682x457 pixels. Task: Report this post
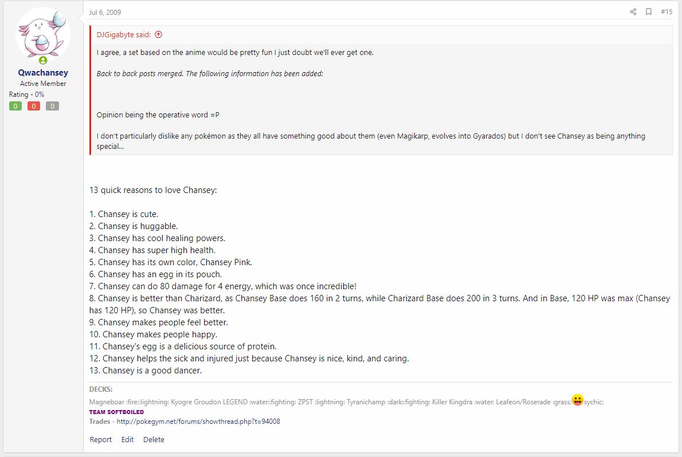click(100, 440)
